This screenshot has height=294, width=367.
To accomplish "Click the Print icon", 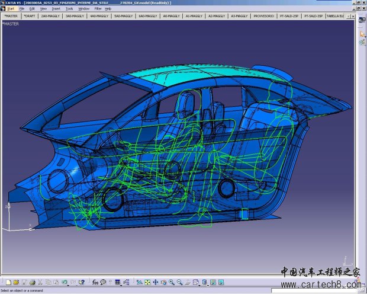I will coord(32,282).
